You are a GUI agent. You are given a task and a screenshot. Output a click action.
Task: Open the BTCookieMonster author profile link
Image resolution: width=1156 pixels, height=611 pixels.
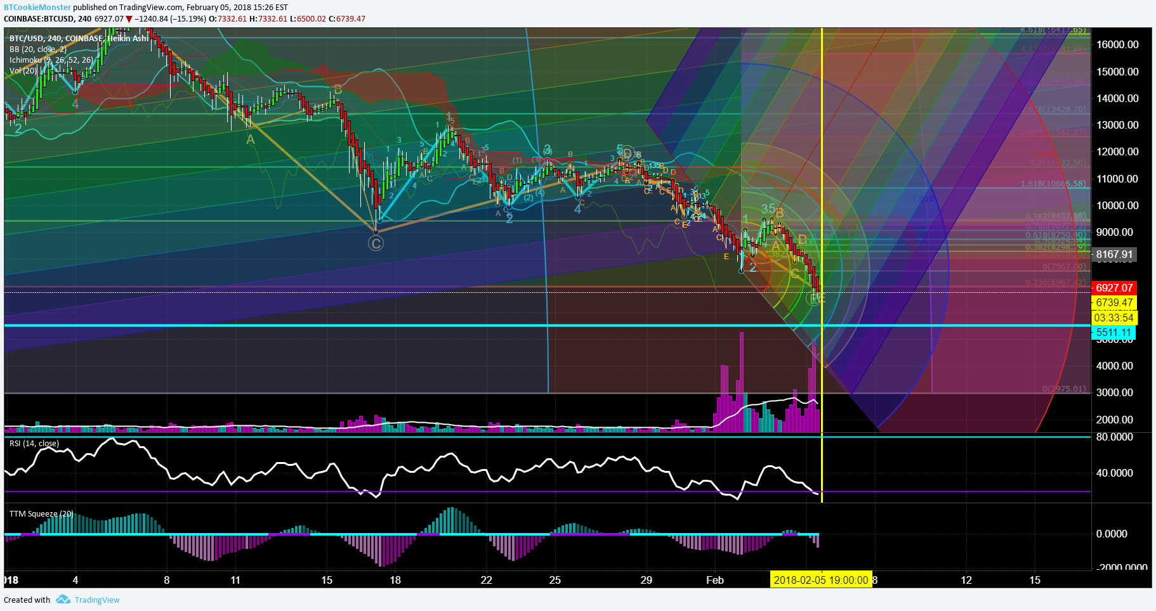(37, 8)
